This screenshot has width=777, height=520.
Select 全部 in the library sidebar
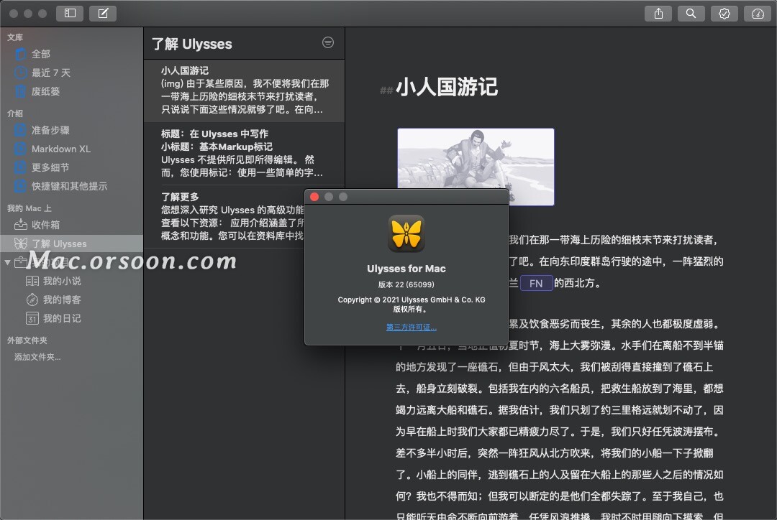(71, 54)
